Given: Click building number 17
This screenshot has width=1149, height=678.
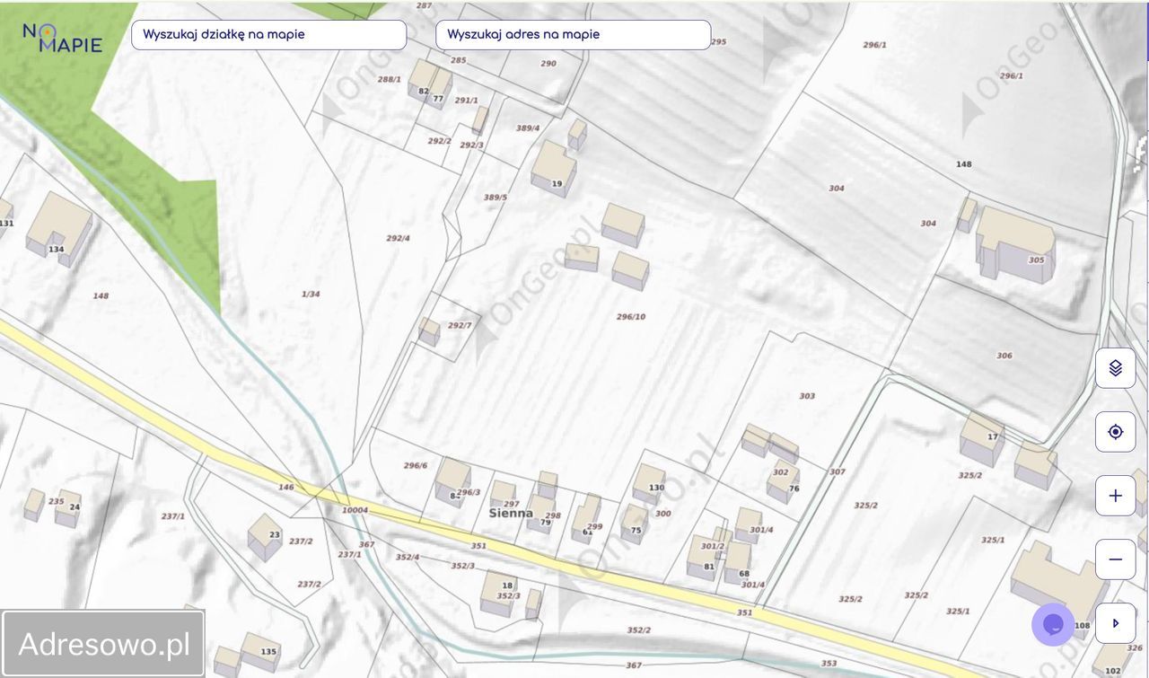Looking at the screenshot, I should coord(992,437).
